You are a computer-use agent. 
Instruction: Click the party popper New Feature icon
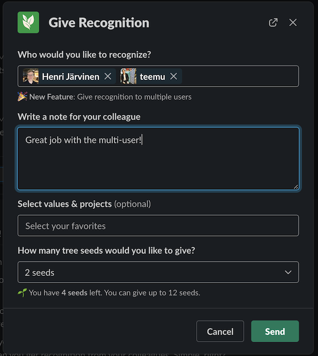tap(22, 97)
